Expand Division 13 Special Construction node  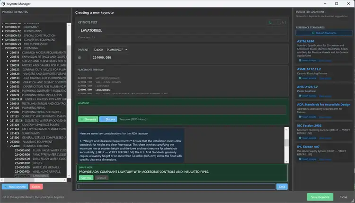pos(3,35)
